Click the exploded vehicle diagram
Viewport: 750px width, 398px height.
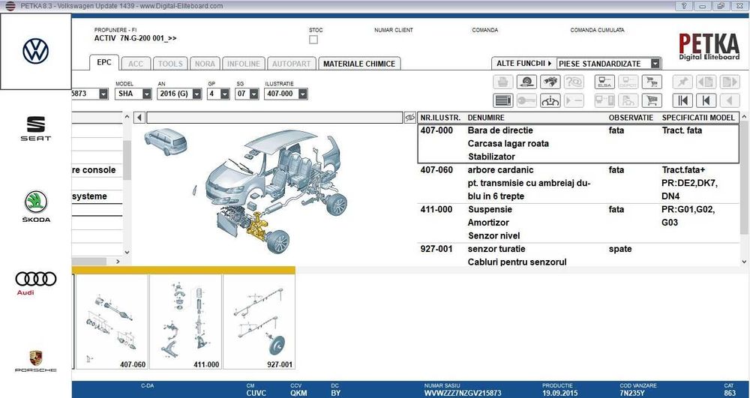pyautogui.click(x=270, y=191)
